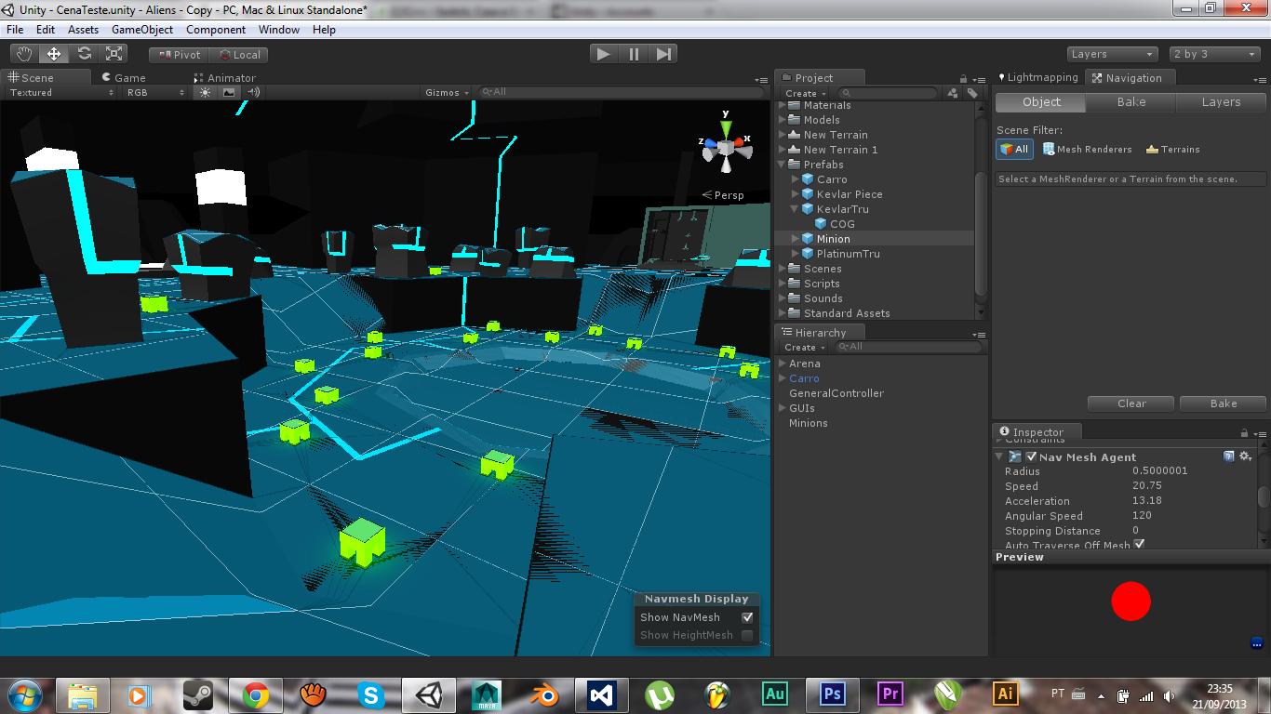The width and height of the screenshot is (1271, 714).
Task: Pause the game with Pause button
Action: point(634,54)
